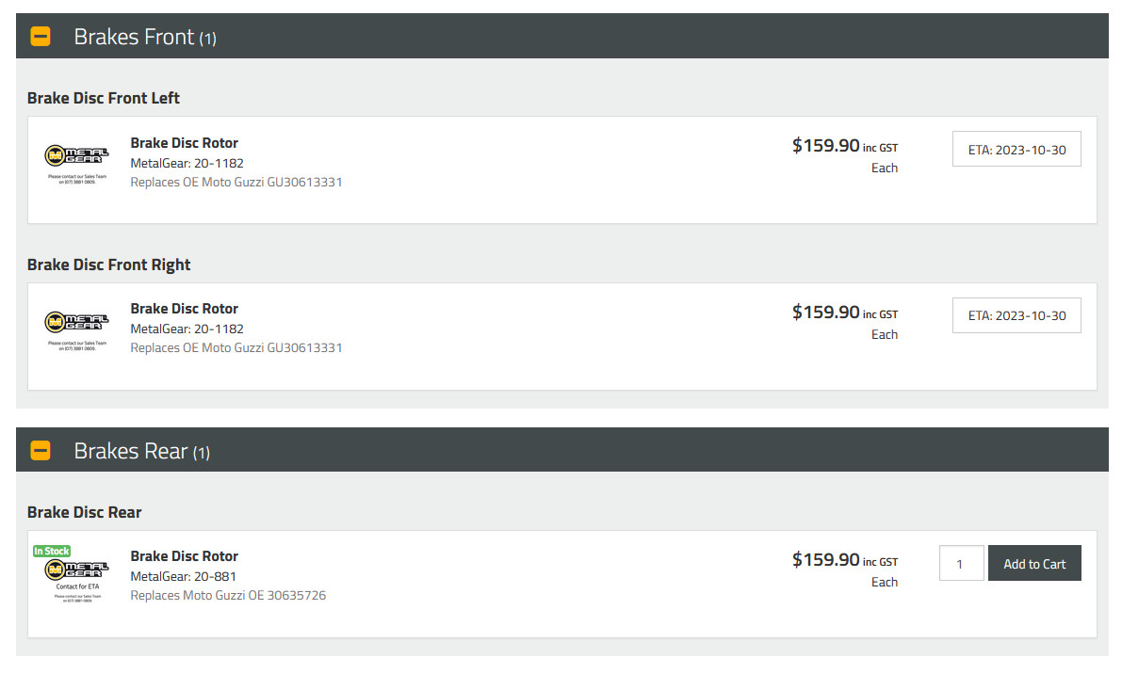Viewport: 1122px width, 674px height.
Task: Focus the quantity field for rear rotor
Action: (x=961, y=563)
